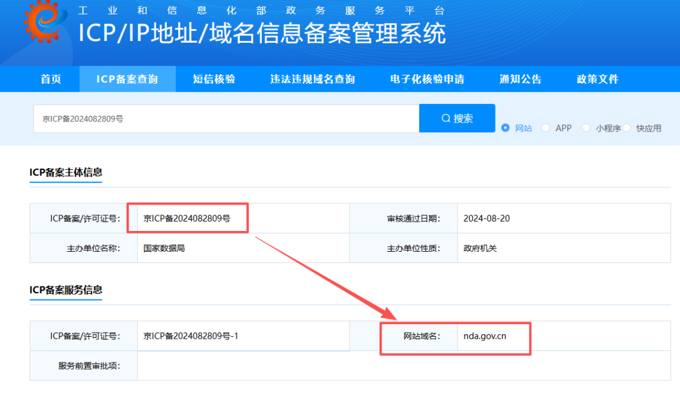This screenshot has width=680, height=399.
Task: Click the 政府机关 organization type value
Action: [480, 248]
